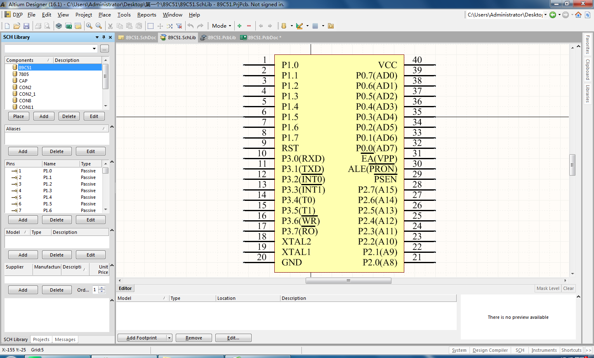The height and width of the screenshot is (358, 594).
Task: Close the SCH Library panel
Action: pyautogui.click(x=110, y=37)
